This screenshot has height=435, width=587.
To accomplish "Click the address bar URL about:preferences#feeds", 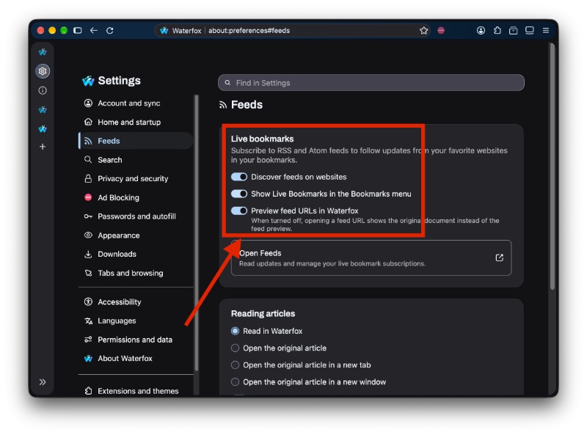I will point(249,30).
